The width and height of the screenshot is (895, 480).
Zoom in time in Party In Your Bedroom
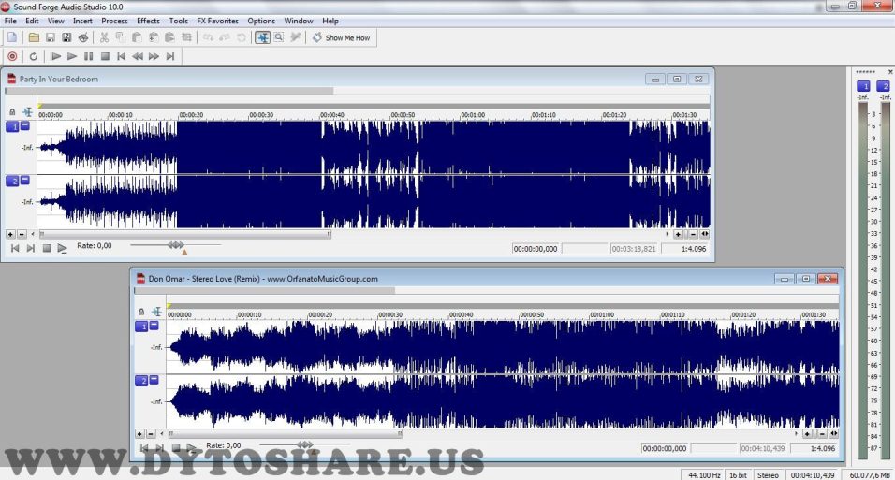678,234
